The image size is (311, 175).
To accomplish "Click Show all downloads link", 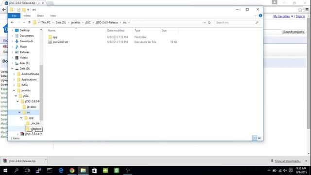I will (288, 161).
